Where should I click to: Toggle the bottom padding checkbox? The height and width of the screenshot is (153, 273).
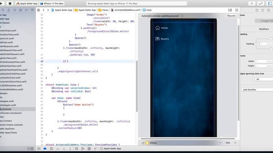coord(271,49)
